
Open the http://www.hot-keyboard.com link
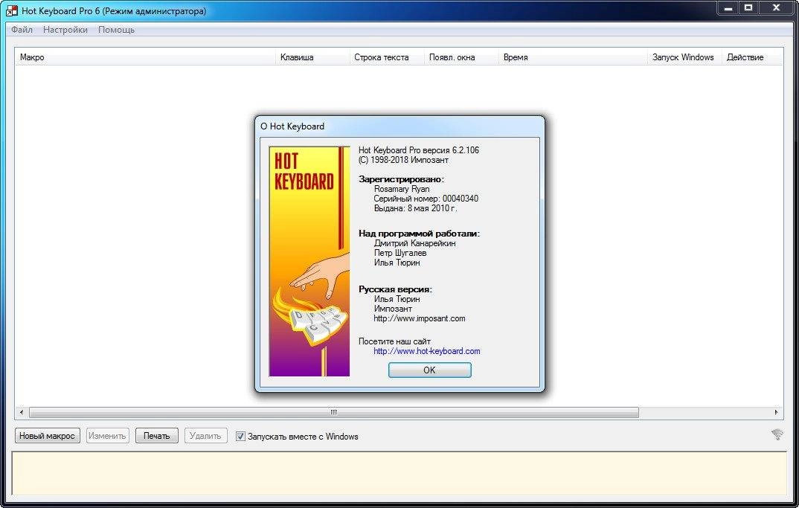[426, 351]
